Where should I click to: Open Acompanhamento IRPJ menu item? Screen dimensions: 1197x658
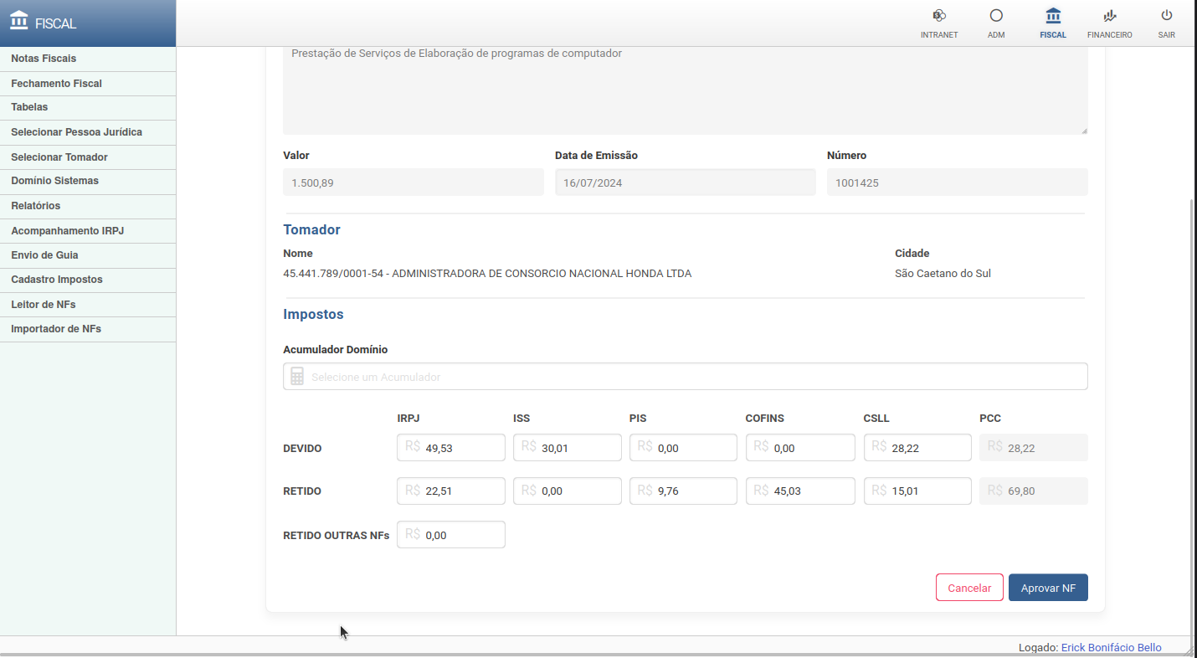88,231
